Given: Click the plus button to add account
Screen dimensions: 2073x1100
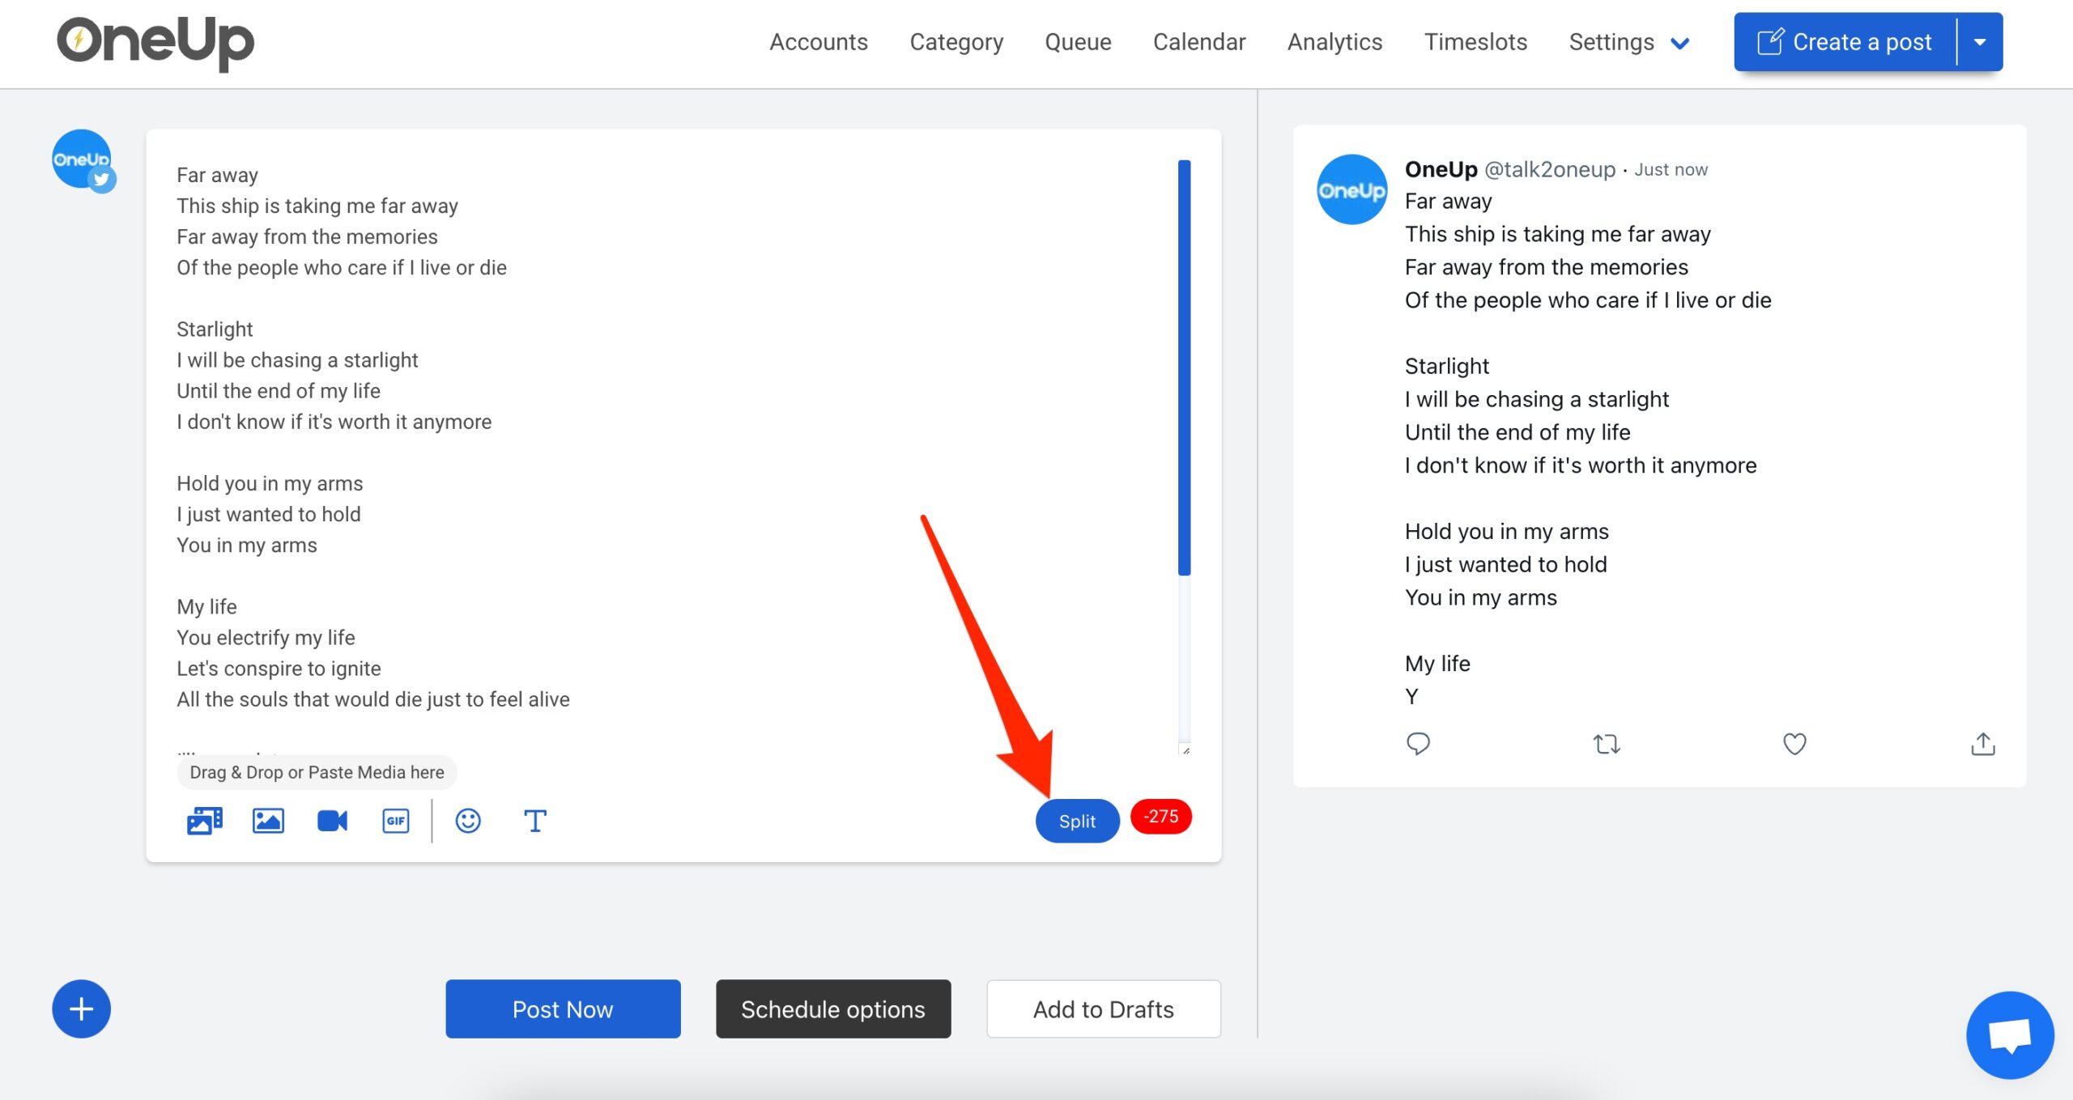Looking at the screenshot, I should pos(81,1009).
